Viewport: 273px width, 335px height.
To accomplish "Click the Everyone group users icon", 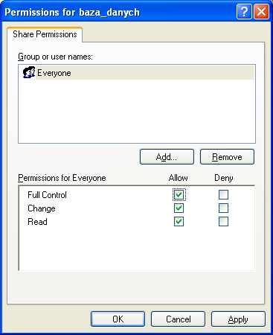I will click(x=29, y=72).
